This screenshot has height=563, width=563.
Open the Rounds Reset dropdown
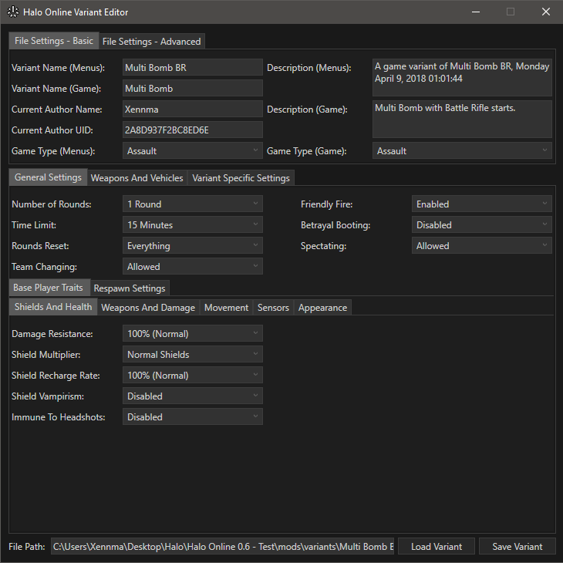[x=193, y=245]
